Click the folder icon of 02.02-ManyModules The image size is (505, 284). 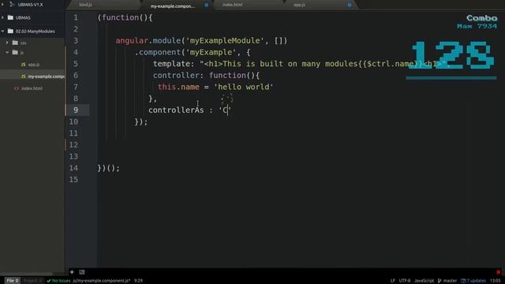click(x=10, y=32)
